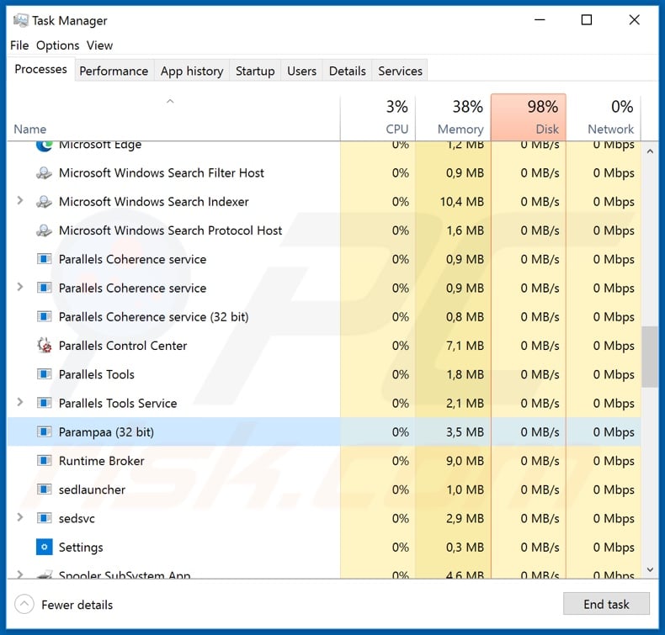
Task: Sort by the CPU column header
Action: (x=377, y=117)
